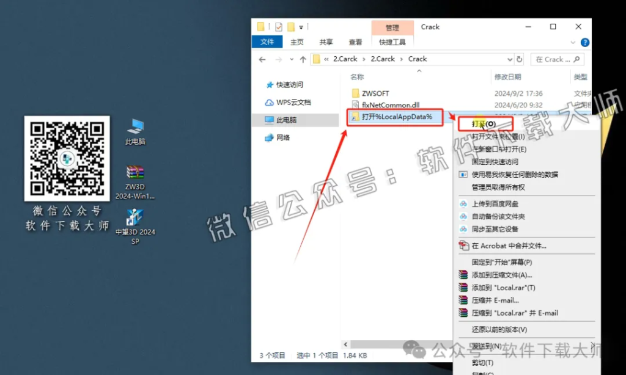626x375 pixels.
Task: Click the blue Help question mark icon
Action: click(x=585, y=42)
